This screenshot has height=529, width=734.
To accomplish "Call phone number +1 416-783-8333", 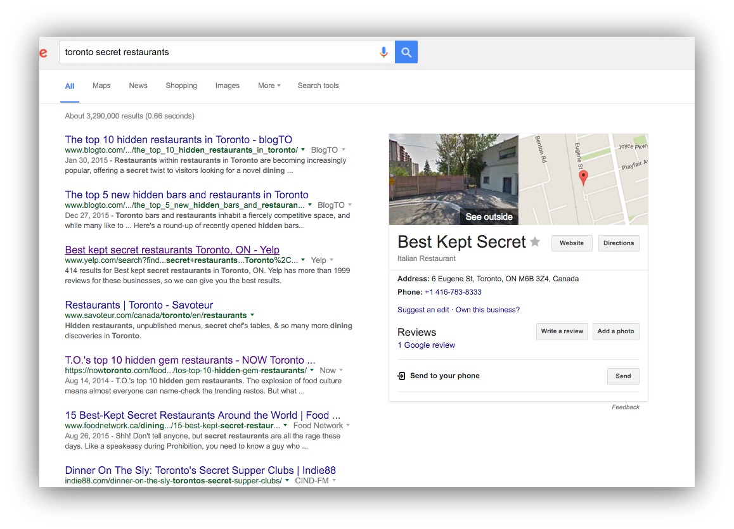I will [x=453, y=292].
